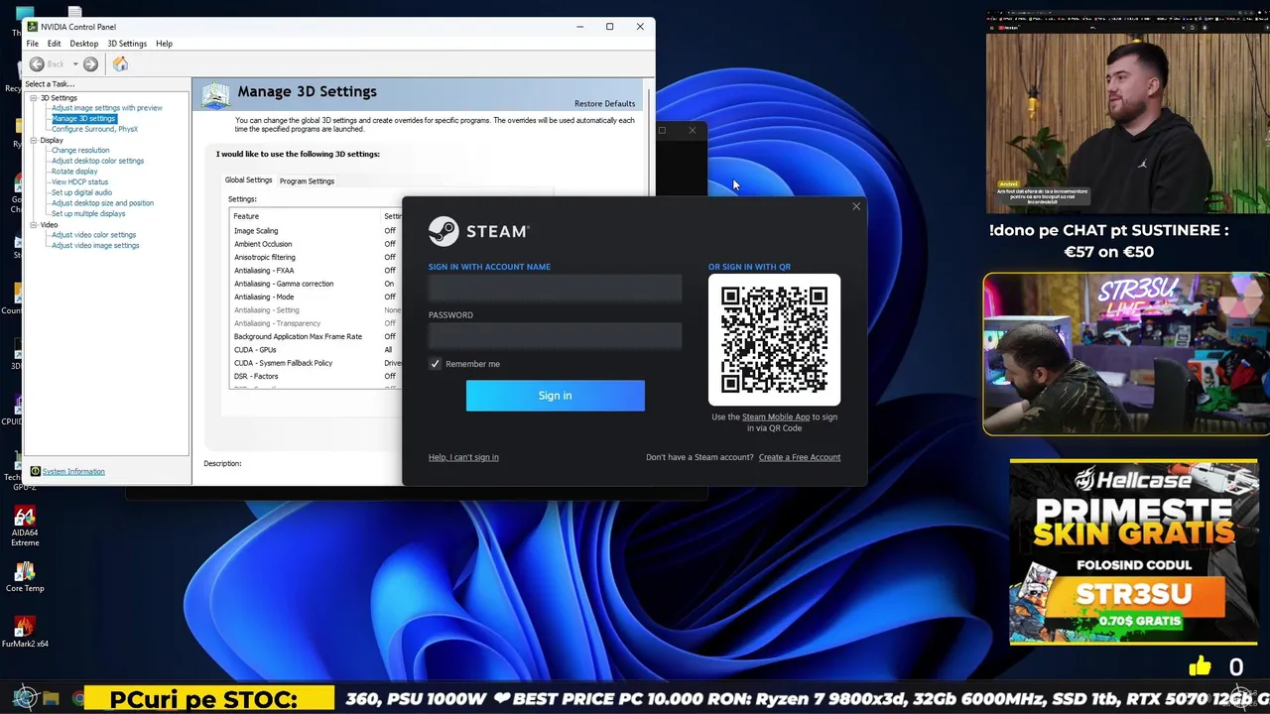
Task: Select Set up multiple displays
Action: click(88, 214)
